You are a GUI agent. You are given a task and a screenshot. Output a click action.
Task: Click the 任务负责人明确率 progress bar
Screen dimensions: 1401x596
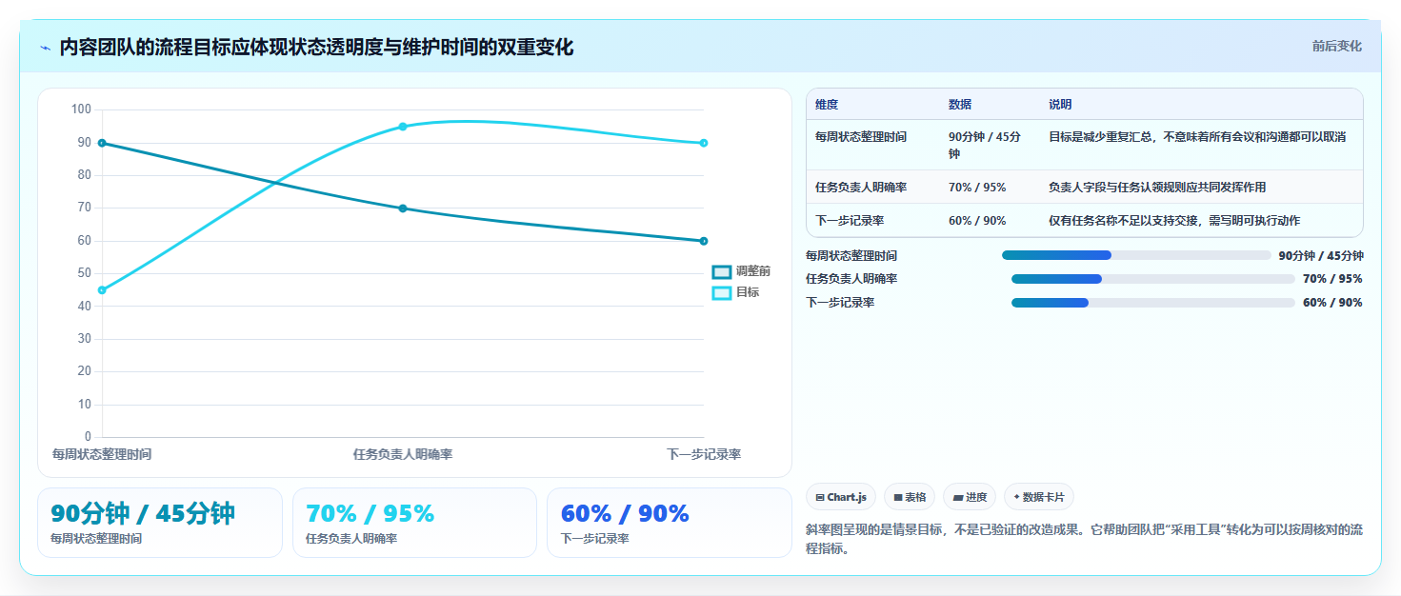[1152, 279]
